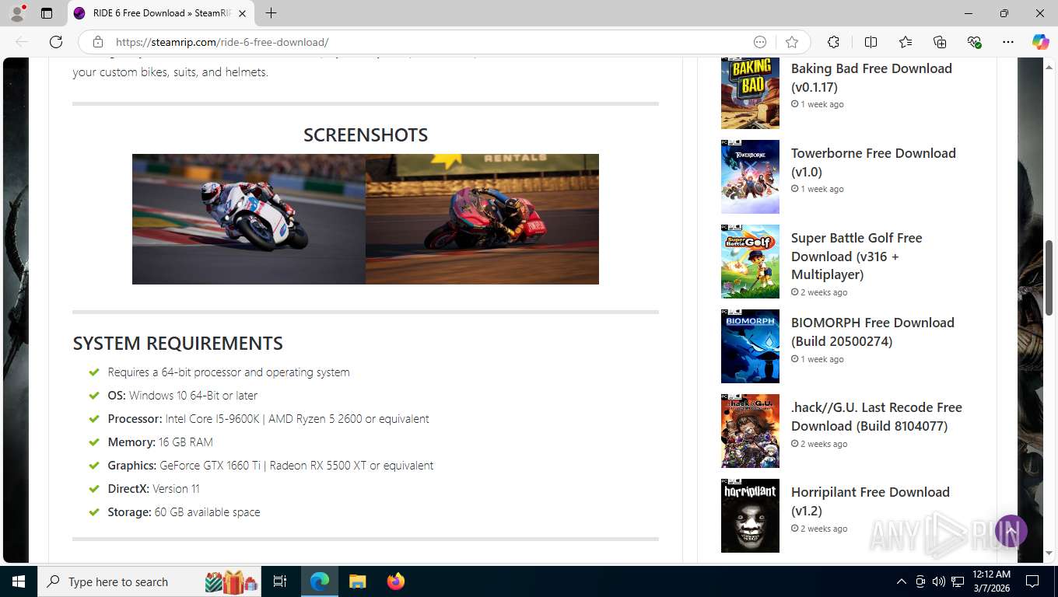Select the RIDE 6 Free Download tab
Screen dimensions: 1058x597
click(x=161, y=13)
